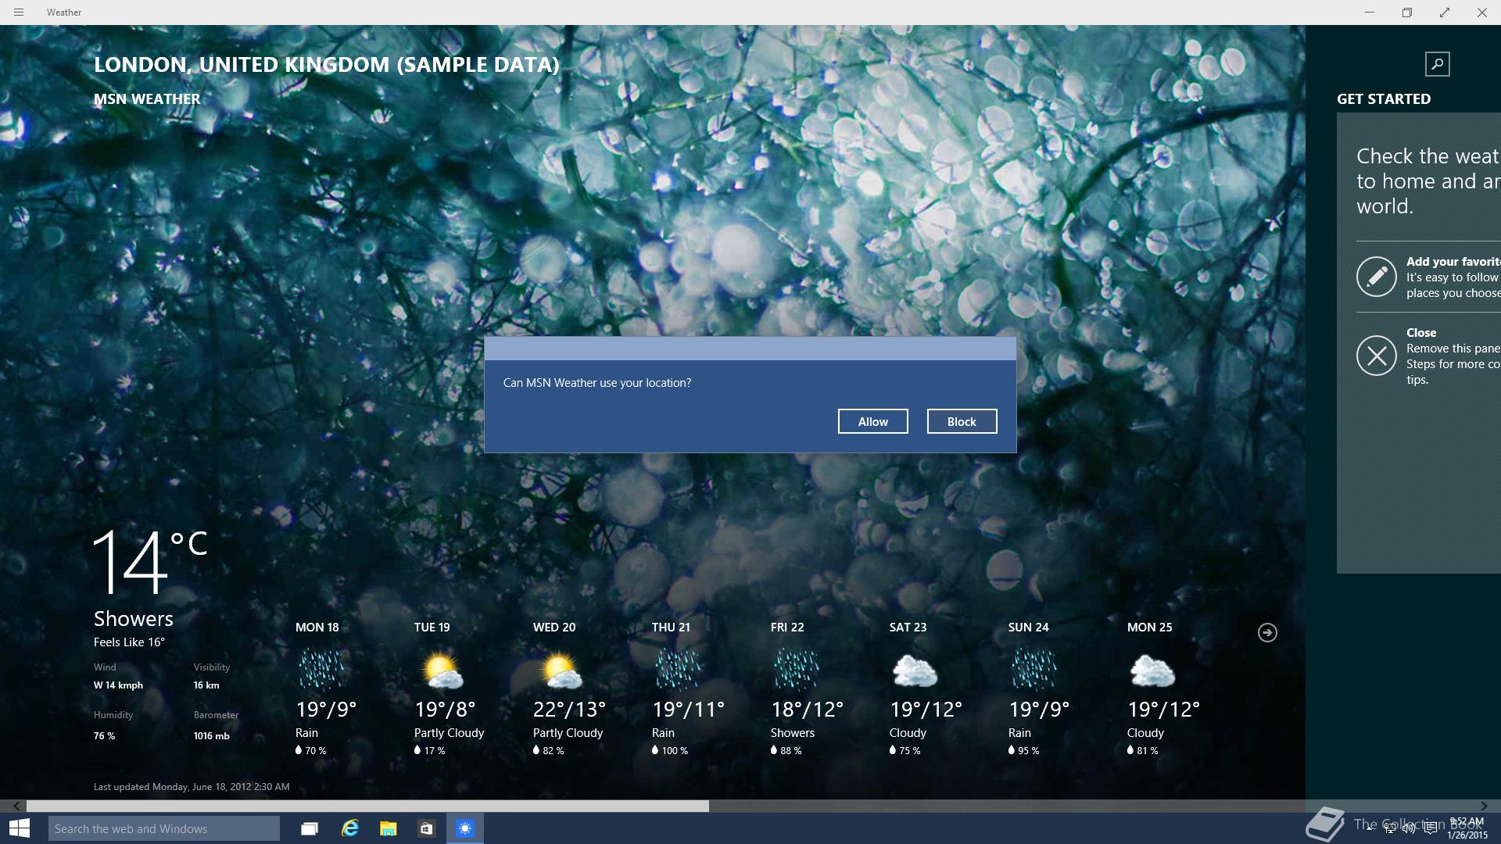Click the MSN Weather subtitle
The image size is (1501, 844).
[147, 99]
